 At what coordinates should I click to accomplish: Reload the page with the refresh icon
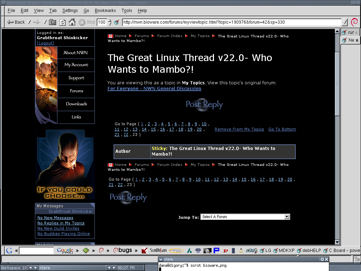[62, 22]
